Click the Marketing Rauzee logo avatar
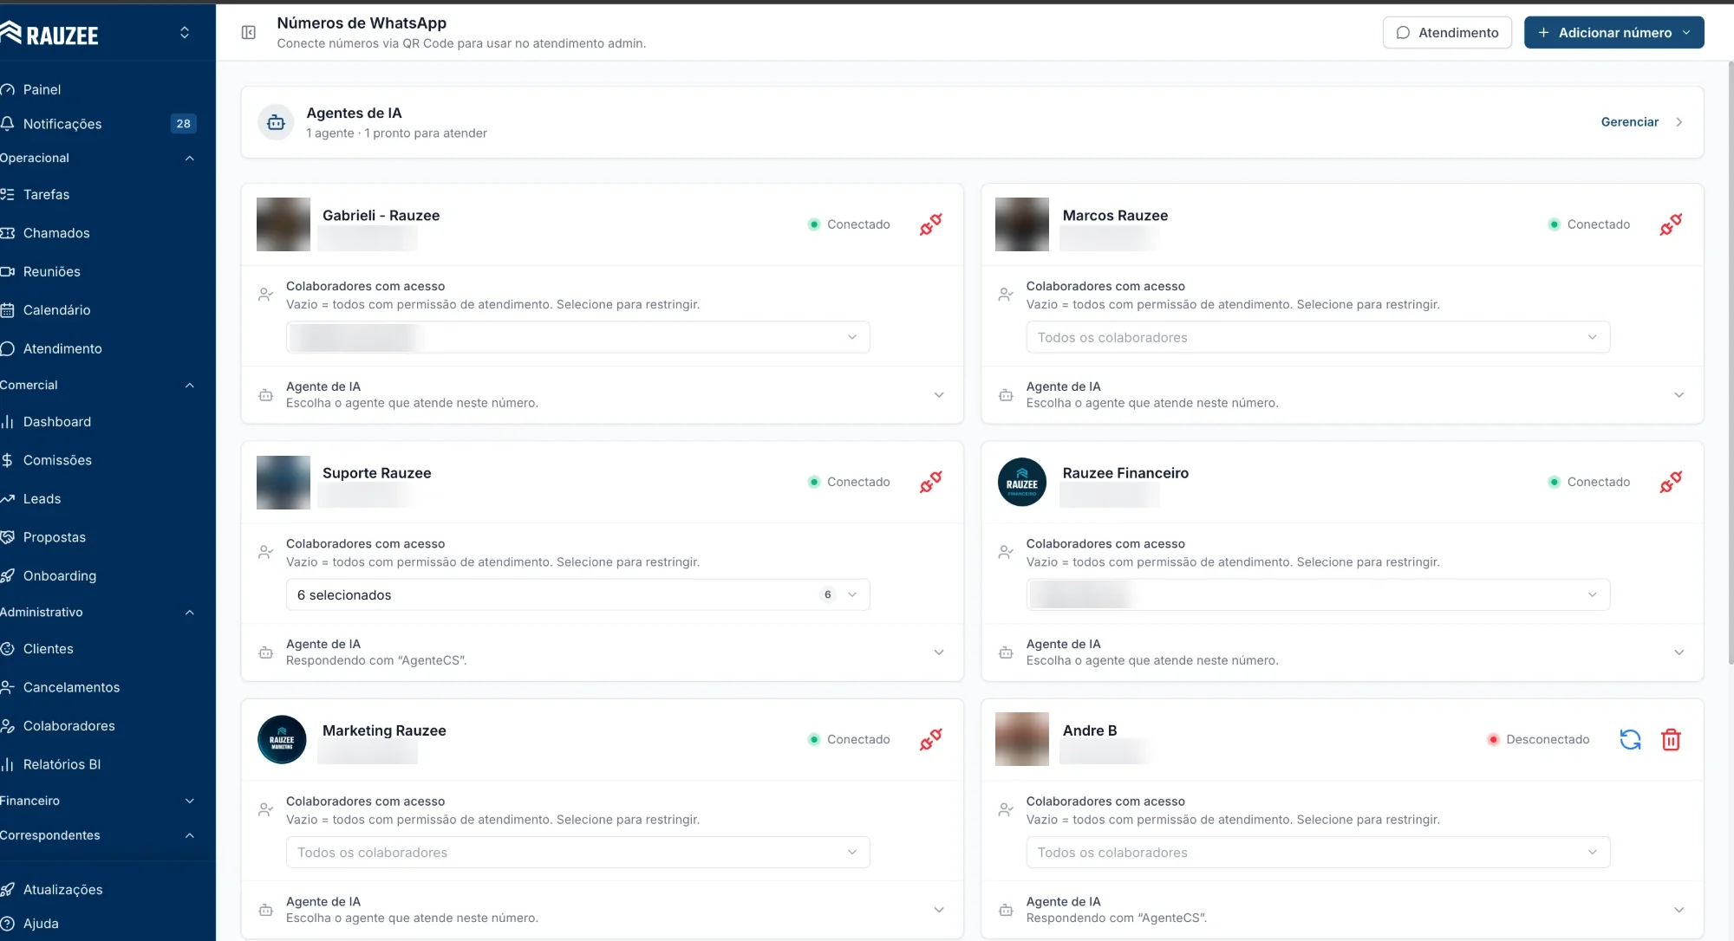Image resolution: width=1734 pixels, height=941 pixels. tap(282, 739)
